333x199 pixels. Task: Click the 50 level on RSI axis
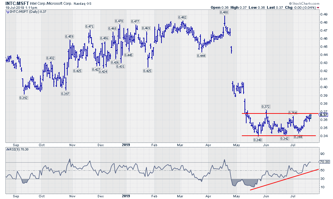(322, 170)
